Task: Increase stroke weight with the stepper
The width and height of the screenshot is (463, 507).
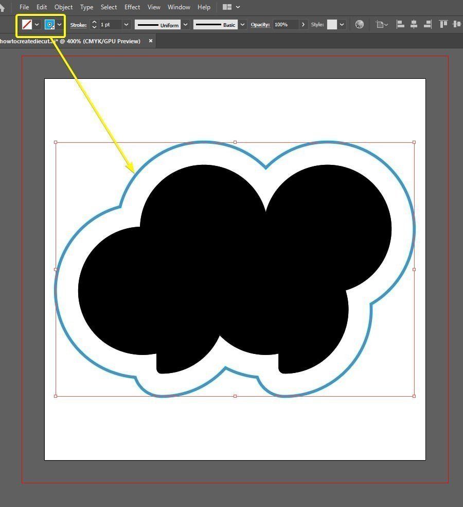Action: pos(94,22)
